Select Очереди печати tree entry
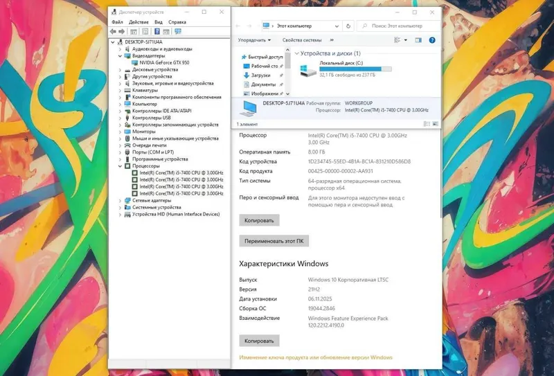Screen dimensions: 554x376 click(149, 145)
